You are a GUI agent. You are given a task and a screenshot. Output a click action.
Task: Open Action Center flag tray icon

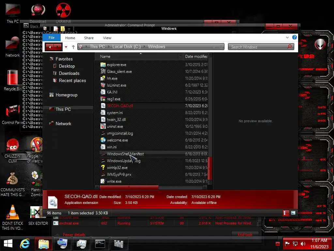(287, 243)
